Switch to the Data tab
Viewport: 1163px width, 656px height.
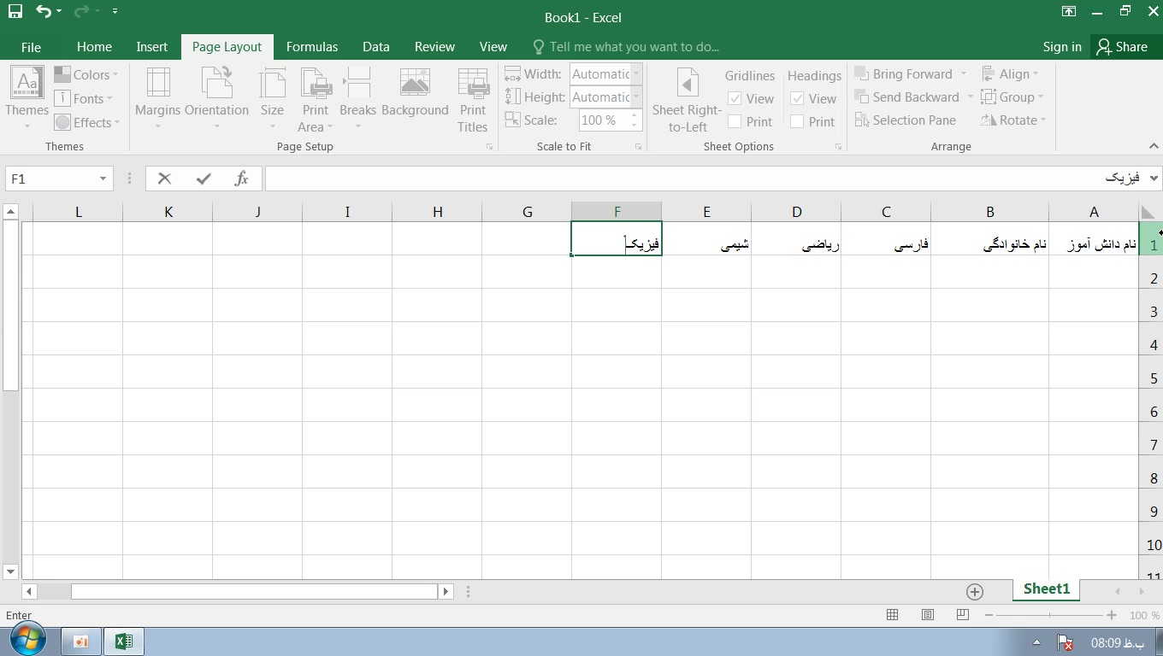(x=375, y=47)
